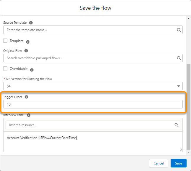Click the scrollbar down arrow
This screenshot has width=191, height=171.
pyautogui.click(x=189, y=153)
